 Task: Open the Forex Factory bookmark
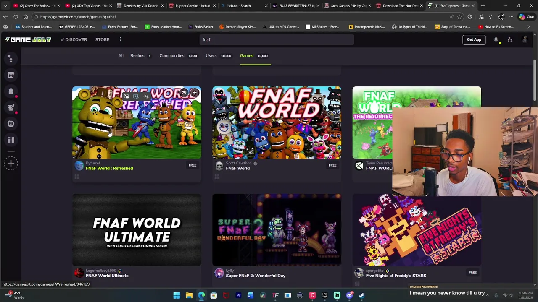[119, 27]
